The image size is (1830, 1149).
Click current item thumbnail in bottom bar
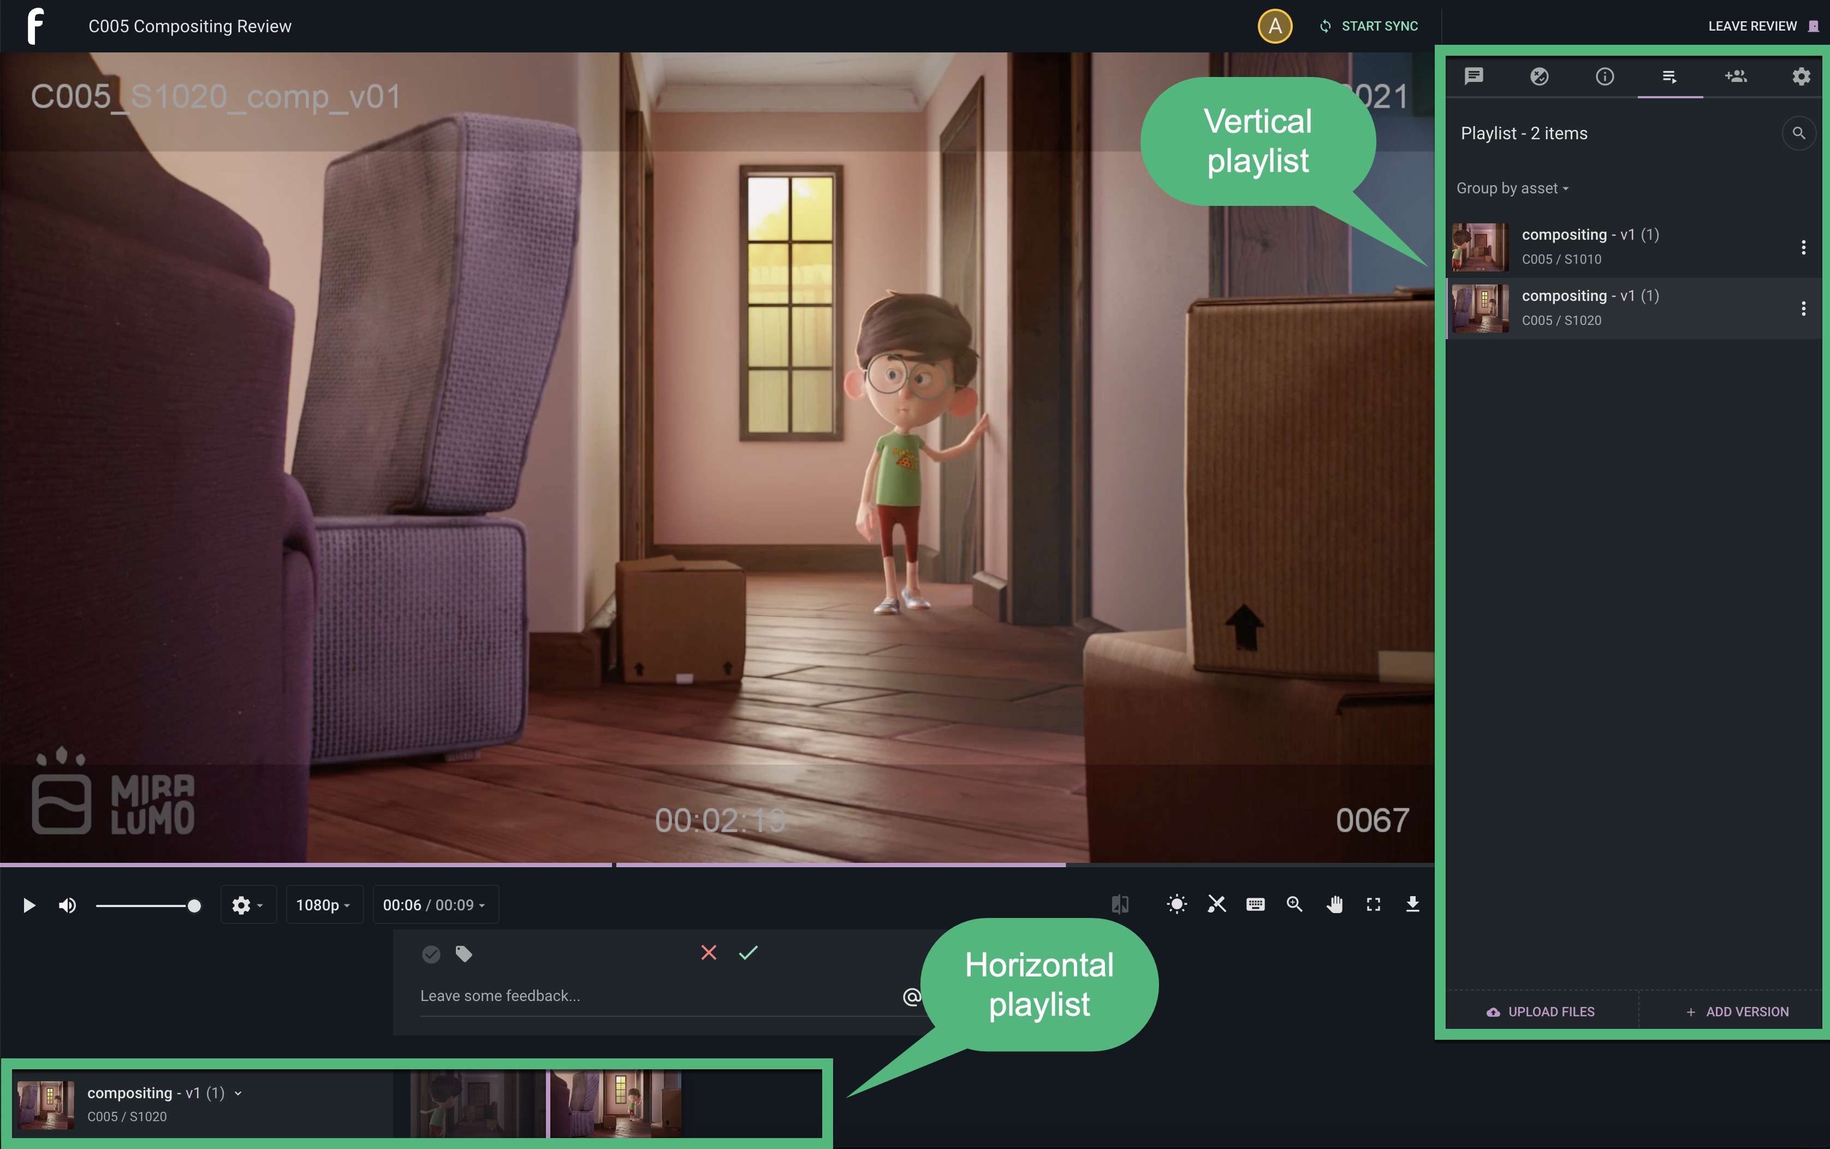click(45, 1105)
